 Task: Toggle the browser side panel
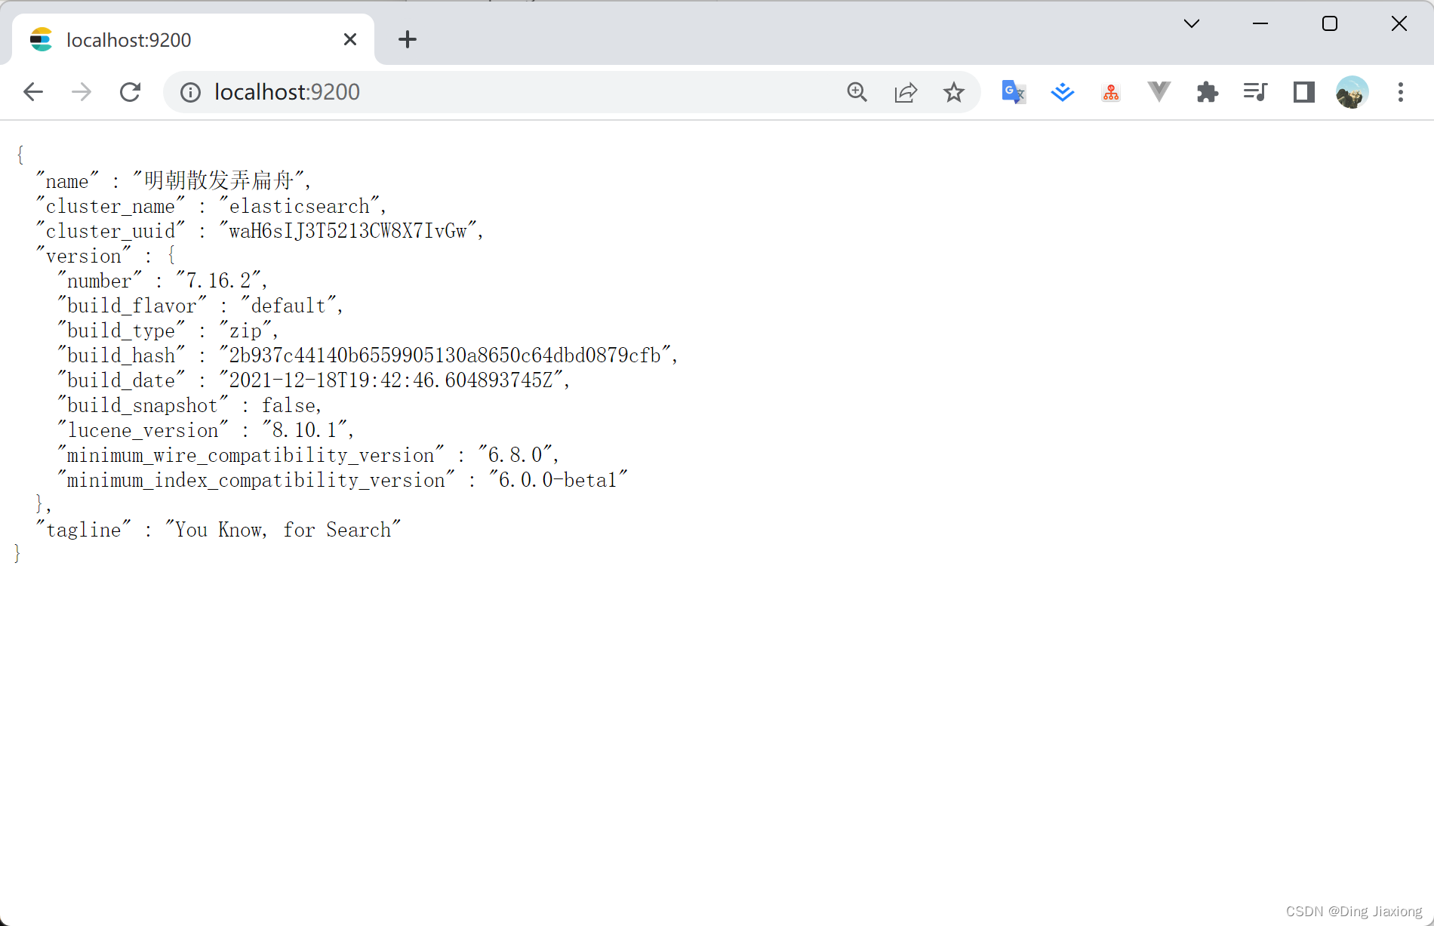(x=1303, y=92)
